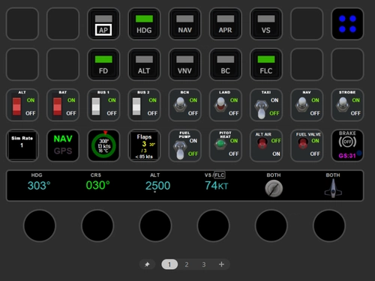Engage the APR approach mode key
Image resolution: width=375 pixels, height=281 pixels.
(x=226, y=24)
